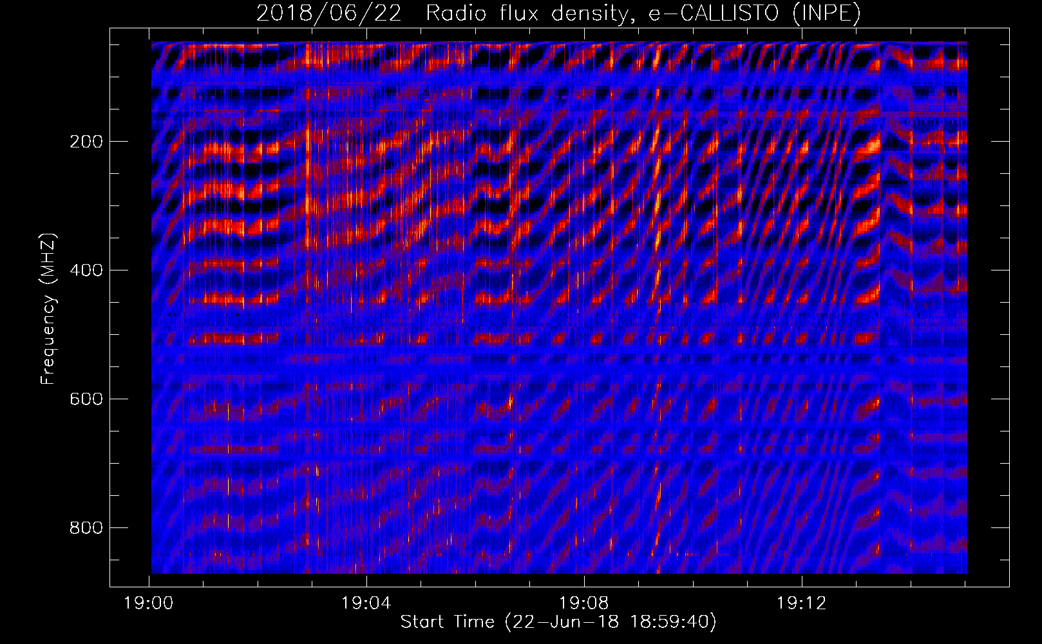This screenshot has width=1042, height=644.
Task: Click the 19:08 time tick label
Action: [584, 603]
